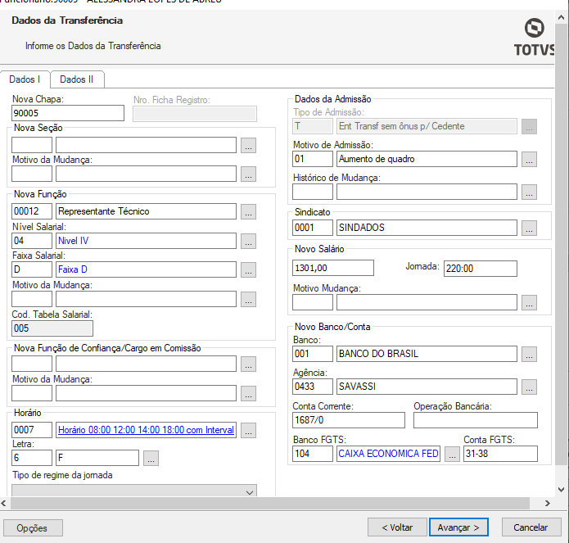
Task: Open lookup for Sindicato SINDADOS
Action: 529,228
